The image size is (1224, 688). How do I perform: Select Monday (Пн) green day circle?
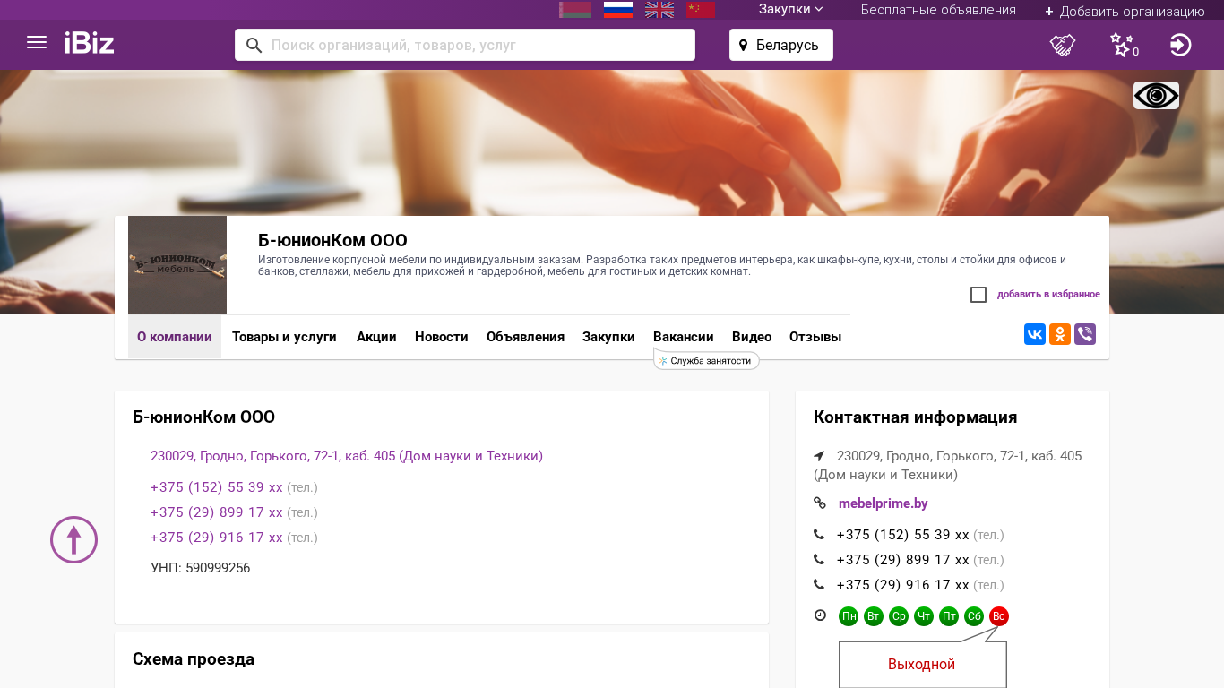pyautogui.click(x=849, y=616)
